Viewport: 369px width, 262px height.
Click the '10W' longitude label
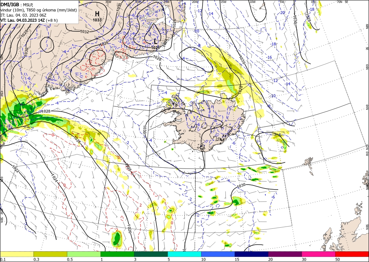pyautogui.click(x=252, y=2)
